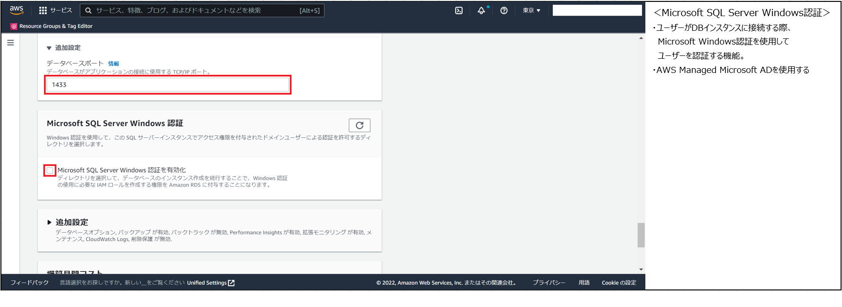Open the help question mark icon
842x307 pixels.
pos(504,10)
